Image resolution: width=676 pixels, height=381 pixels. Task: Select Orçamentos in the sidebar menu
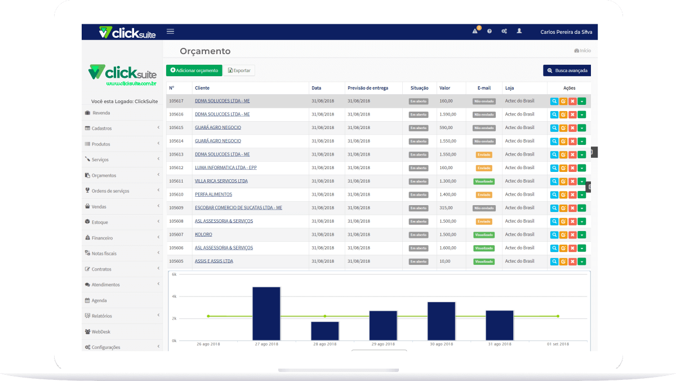pyautogui.click(x=122, y=175)
